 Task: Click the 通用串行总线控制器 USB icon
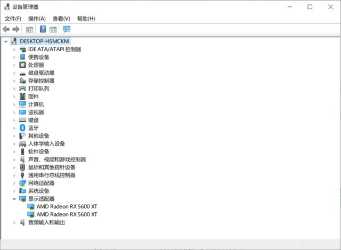22,175
